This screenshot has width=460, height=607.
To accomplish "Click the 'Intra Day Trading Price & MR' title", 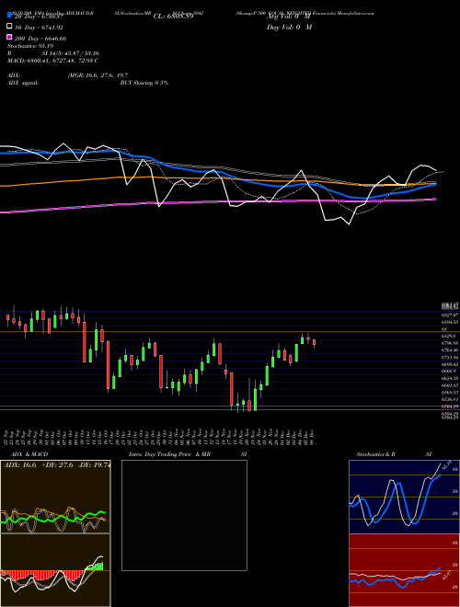I will click(169, 454).
